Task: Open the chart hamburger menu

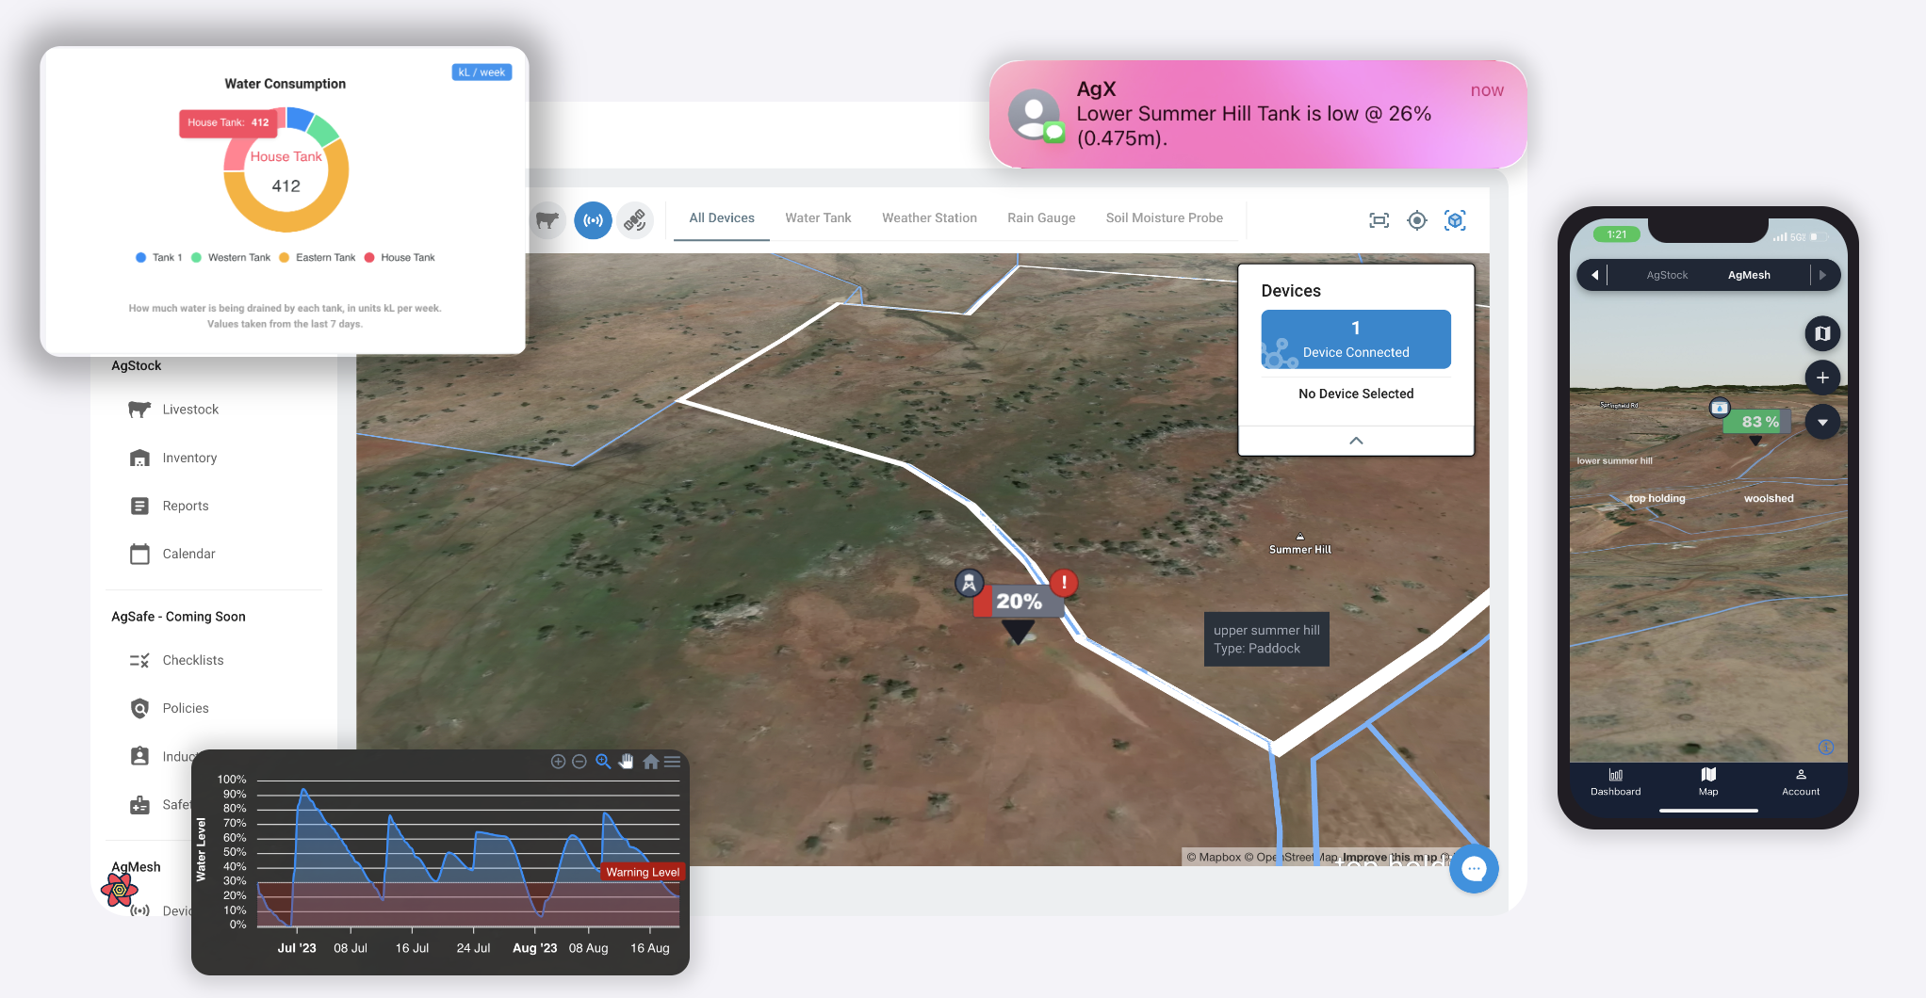Action: coord(672,762)
